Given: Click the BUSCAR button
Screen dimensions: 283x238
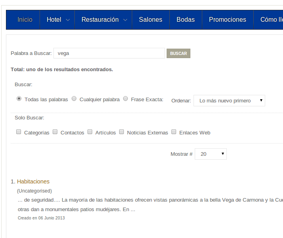Looking at the screenshot, I should [179, 53].
